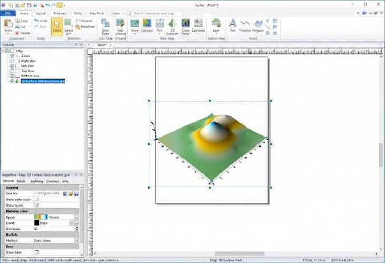Open the Lower color dropdown arrow
This screenshot has width=385, height=263.
coord(71,223)
